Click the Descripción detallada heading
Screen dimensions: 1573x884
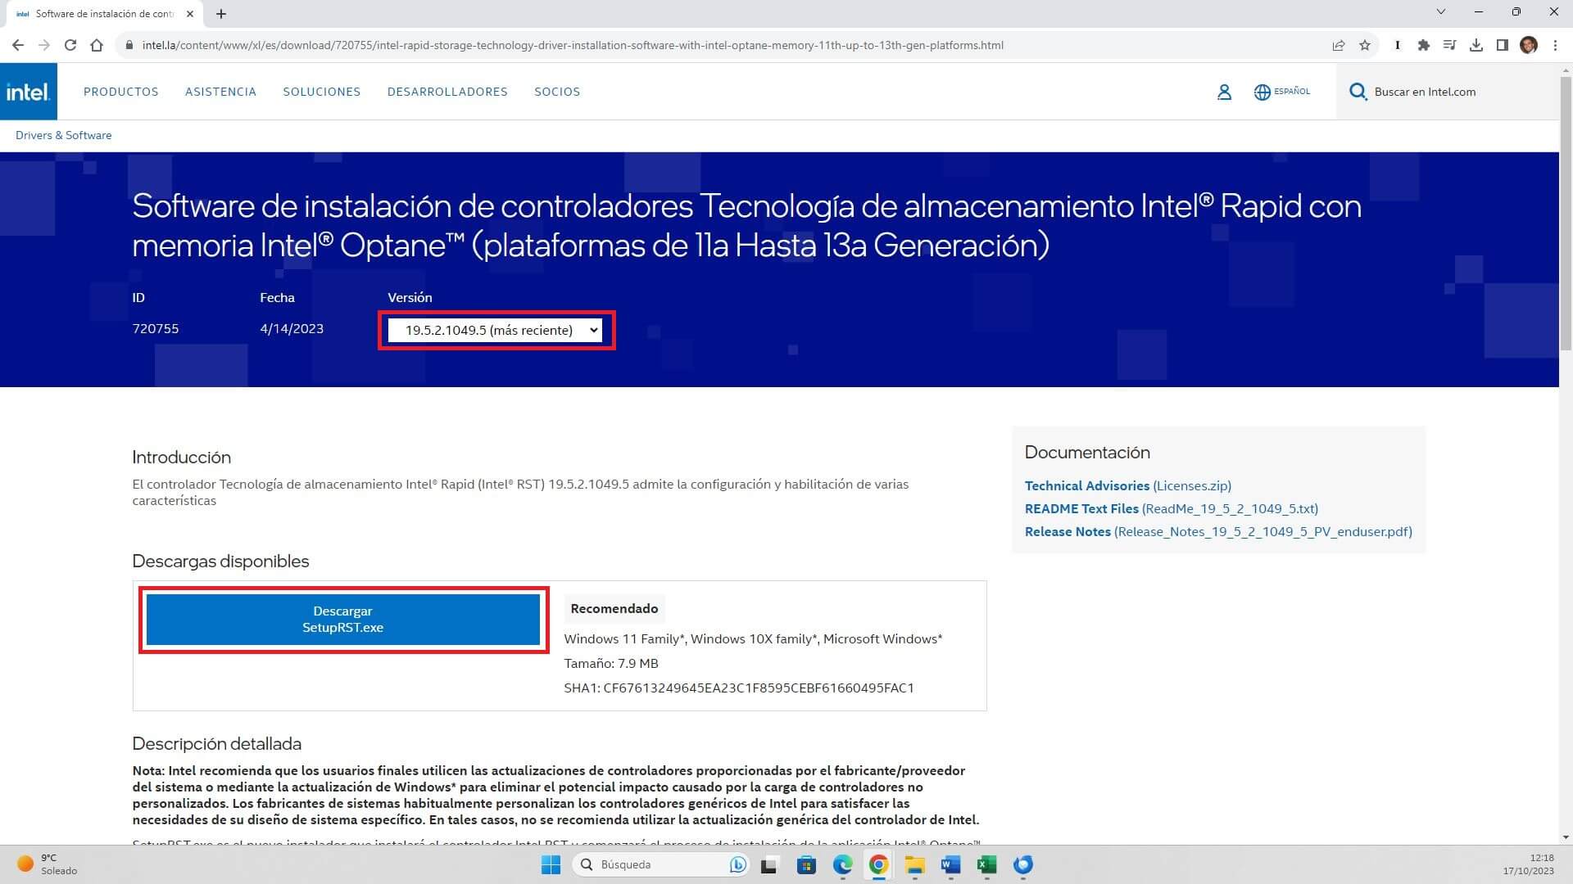click(216, 744)
